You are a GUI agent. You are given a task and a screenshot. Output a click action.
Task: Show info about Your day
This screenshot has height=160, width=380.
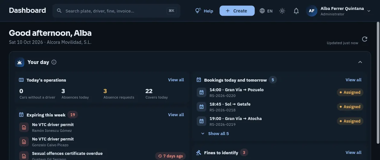point(54,62)
